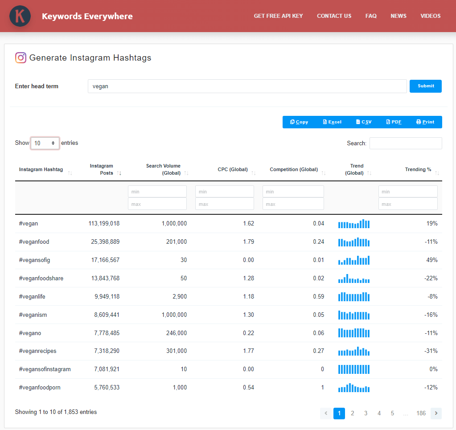This screenshot has width=456, height=430.
Task: Select current page 1 button
Action: 339,413
